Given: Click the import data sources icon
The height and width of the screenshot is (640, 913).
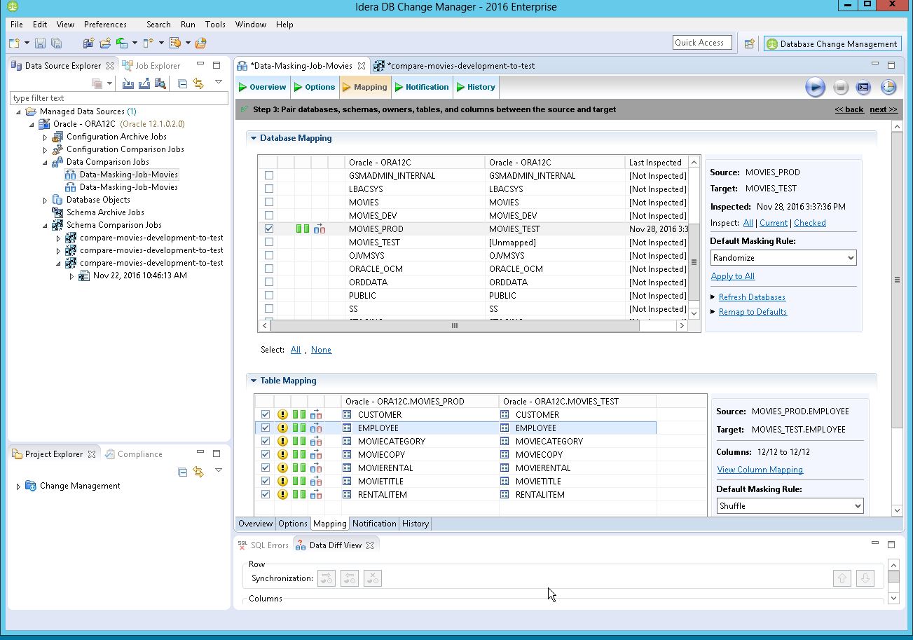Looking at the screenshot, I should coord(128,83).
